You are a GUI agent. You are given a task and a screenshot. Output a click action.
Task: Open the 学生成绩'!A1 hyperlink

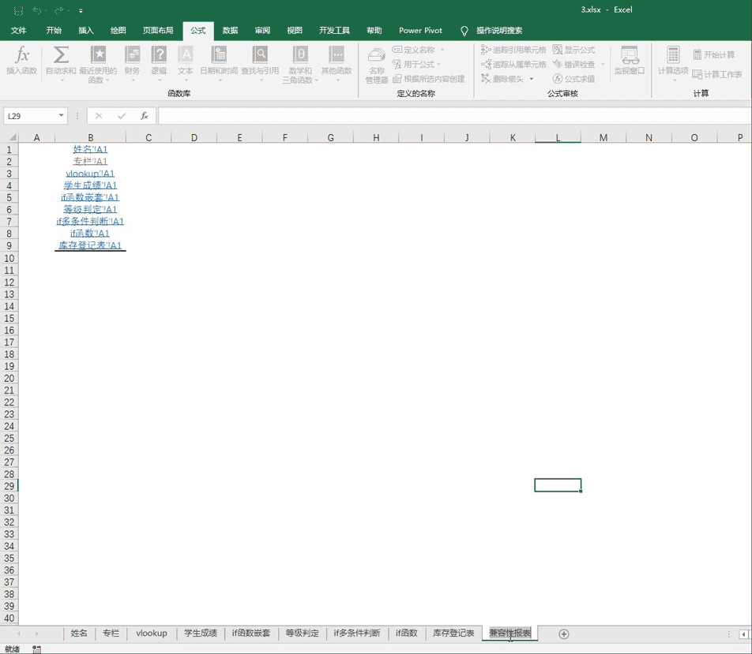tap(90, 185)
